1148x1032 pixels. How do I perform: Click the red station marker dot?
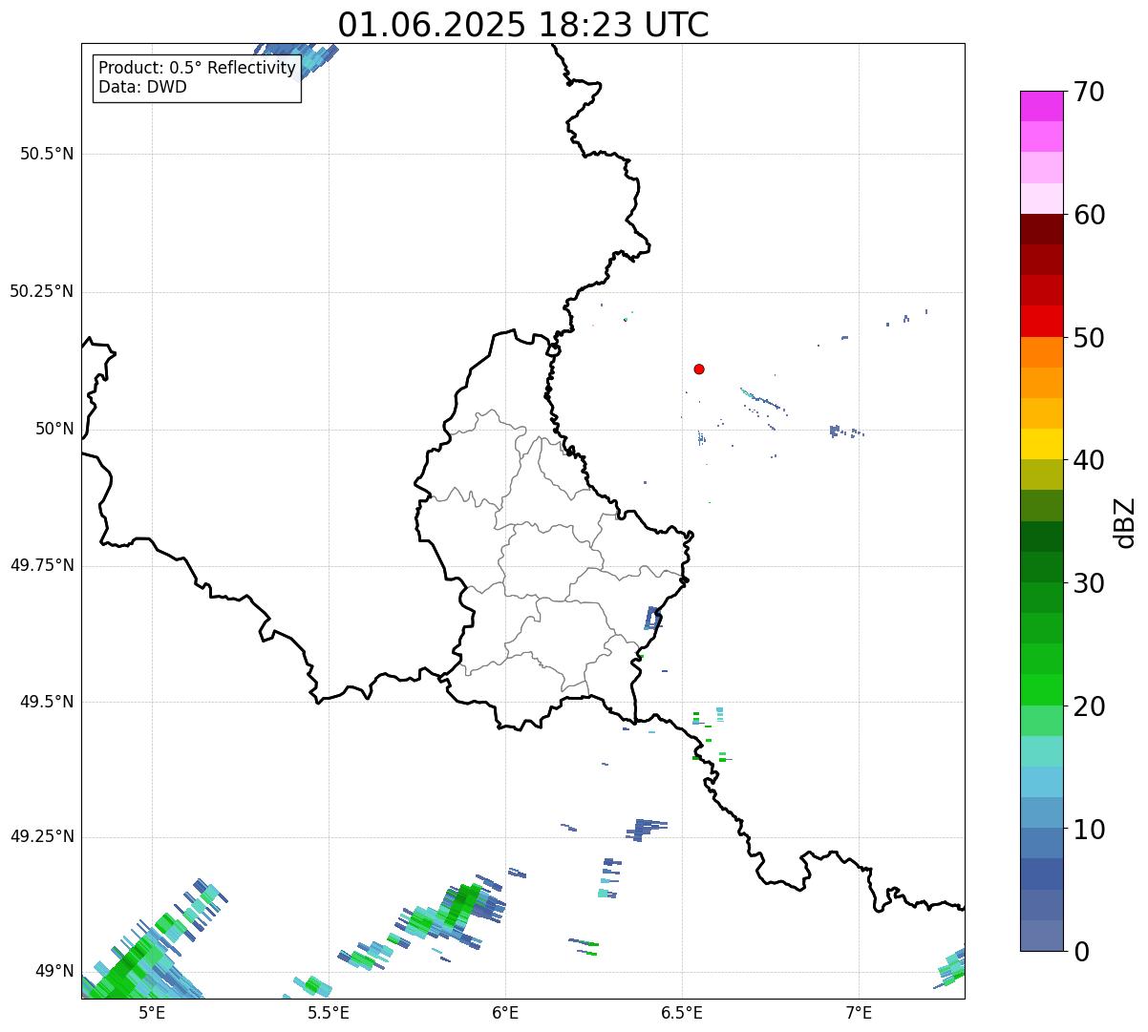coord(699,369)
